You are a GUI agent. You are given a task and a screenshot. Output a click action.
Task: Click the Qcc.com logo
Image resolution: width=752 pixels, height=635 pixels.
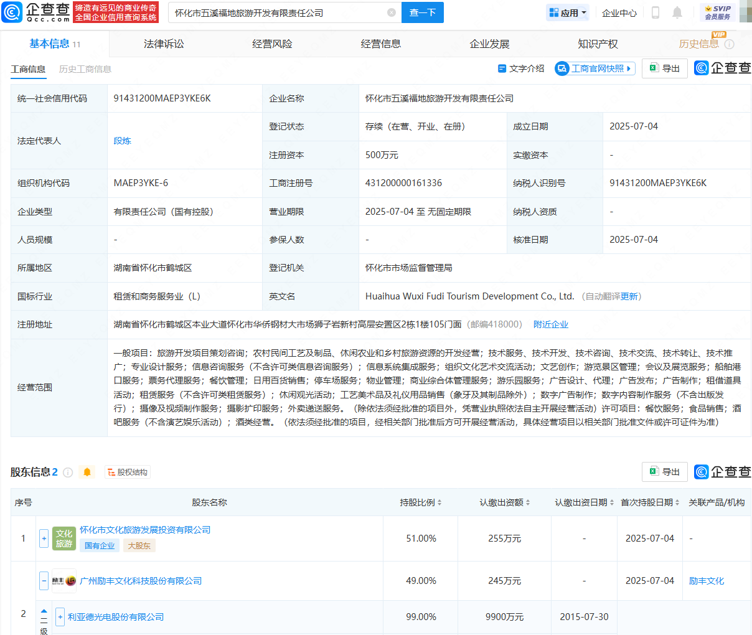pos(36,12)
